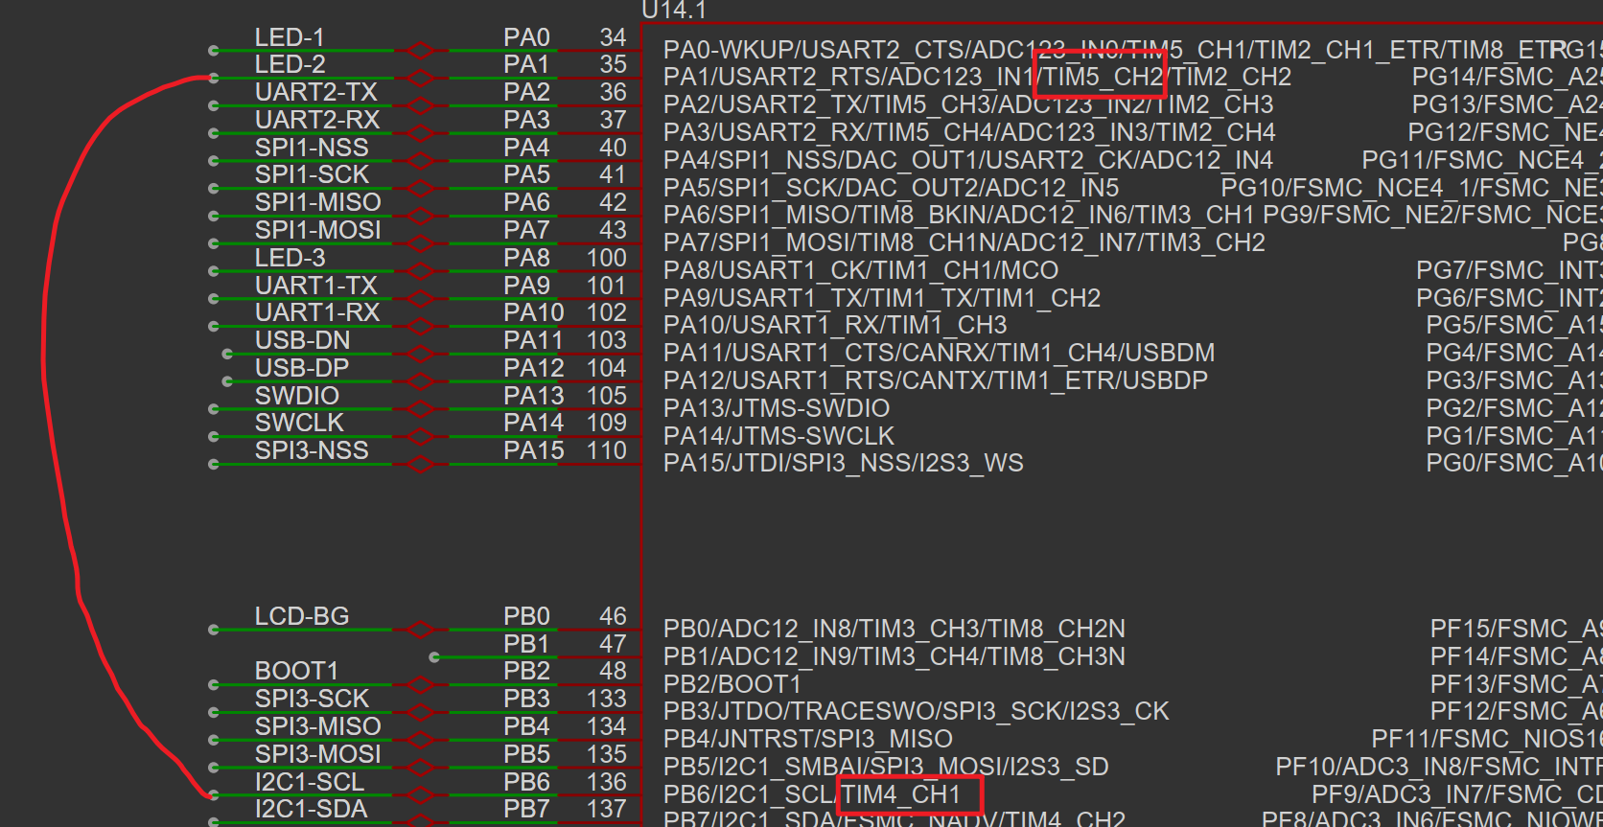This screenshot has width=1603, height=827.
Task: Click the SPI3-NSS net label
Action: [312, 450]
